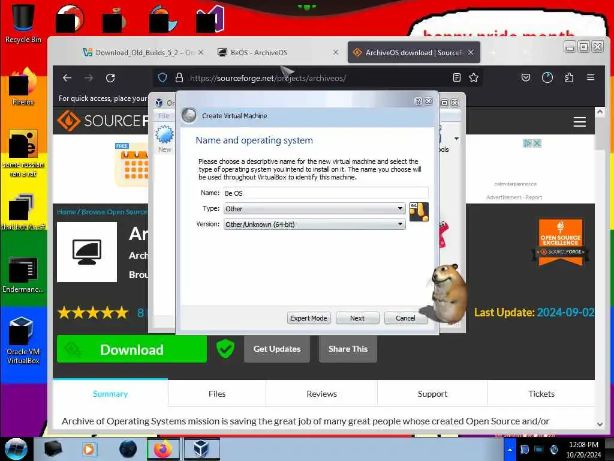Click the Name field containing Be OS
Image resolution: width=614 pixels, height=461 pixels.
pyautogui.click(x=326, y=193)
